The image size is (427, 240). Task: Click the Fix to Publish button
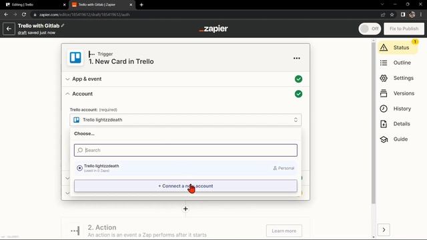point(404,29)
